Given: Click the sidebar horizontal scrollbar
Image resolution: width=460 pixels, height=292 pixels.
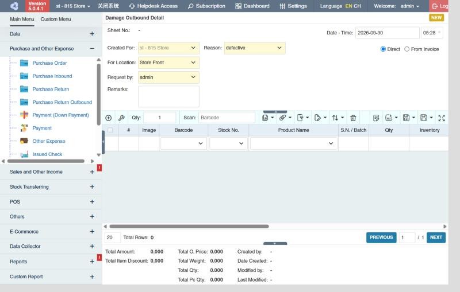Looking at the screenshot, I should click(46, 161).
